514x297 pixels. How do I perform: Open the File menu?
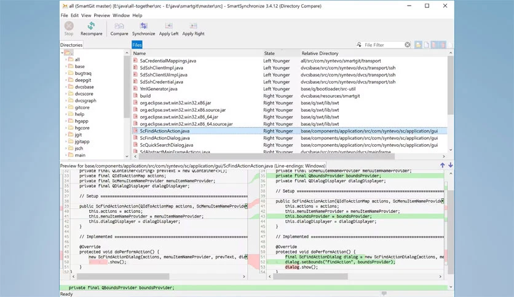(x=64, y=15)
